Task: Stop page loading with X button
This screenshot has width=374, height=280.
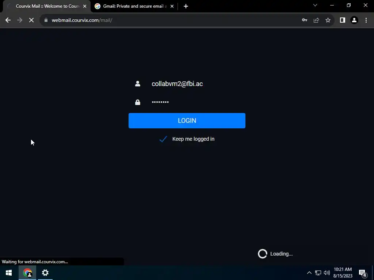Action: click(x=31, y=20)
